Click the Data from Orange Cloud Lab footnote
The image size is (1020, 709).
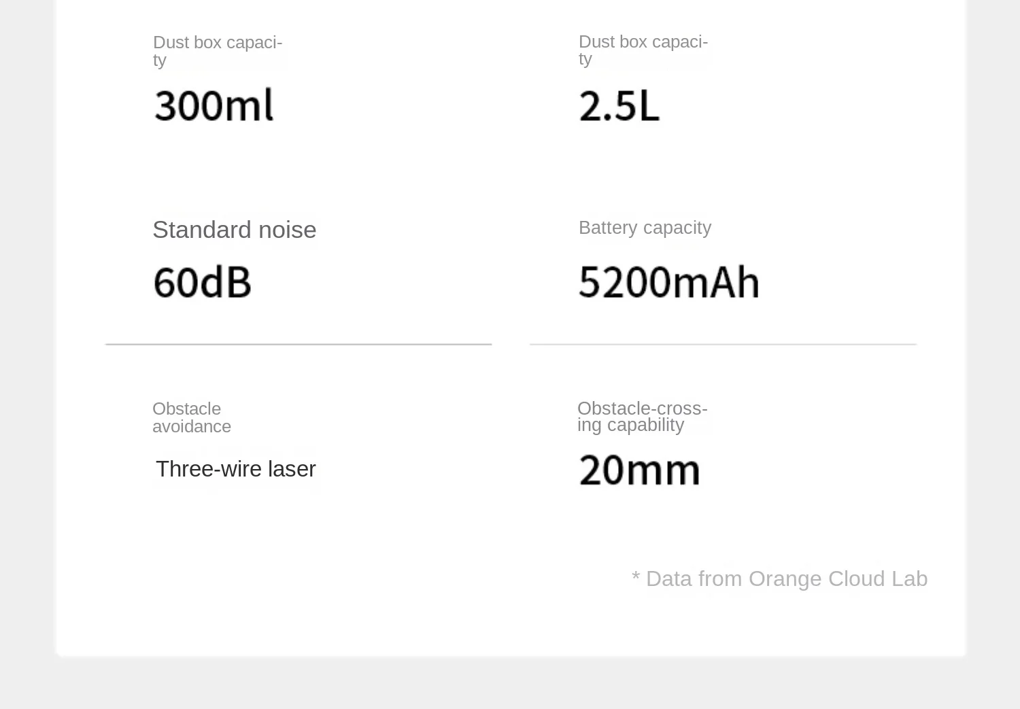(x=779, y=578)
